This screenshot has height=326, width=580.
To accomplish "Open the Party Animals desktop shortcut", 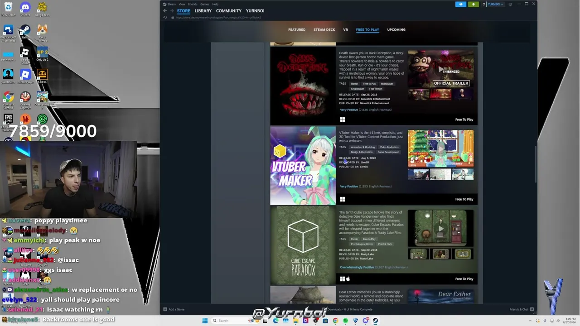I will [42, 34].
